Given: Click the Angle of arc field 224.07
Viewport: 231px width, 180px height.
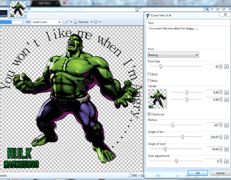Looking at the screenshot, I should pos(213,137).
